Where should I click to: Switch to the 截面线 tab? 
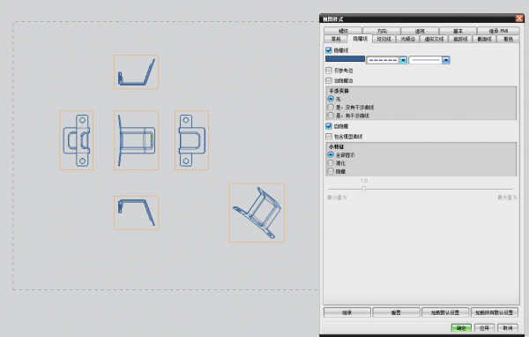pyautogui.click(x=484, y=39)
